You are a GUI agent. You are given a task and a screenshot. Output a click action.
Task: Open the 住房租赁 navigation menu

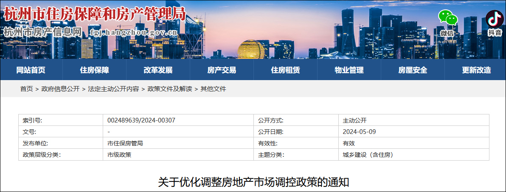click(x=285, y=70)
